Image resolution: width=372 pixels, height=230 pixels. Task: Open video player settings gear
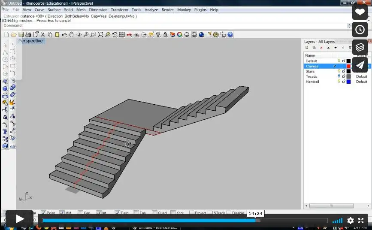351,221
